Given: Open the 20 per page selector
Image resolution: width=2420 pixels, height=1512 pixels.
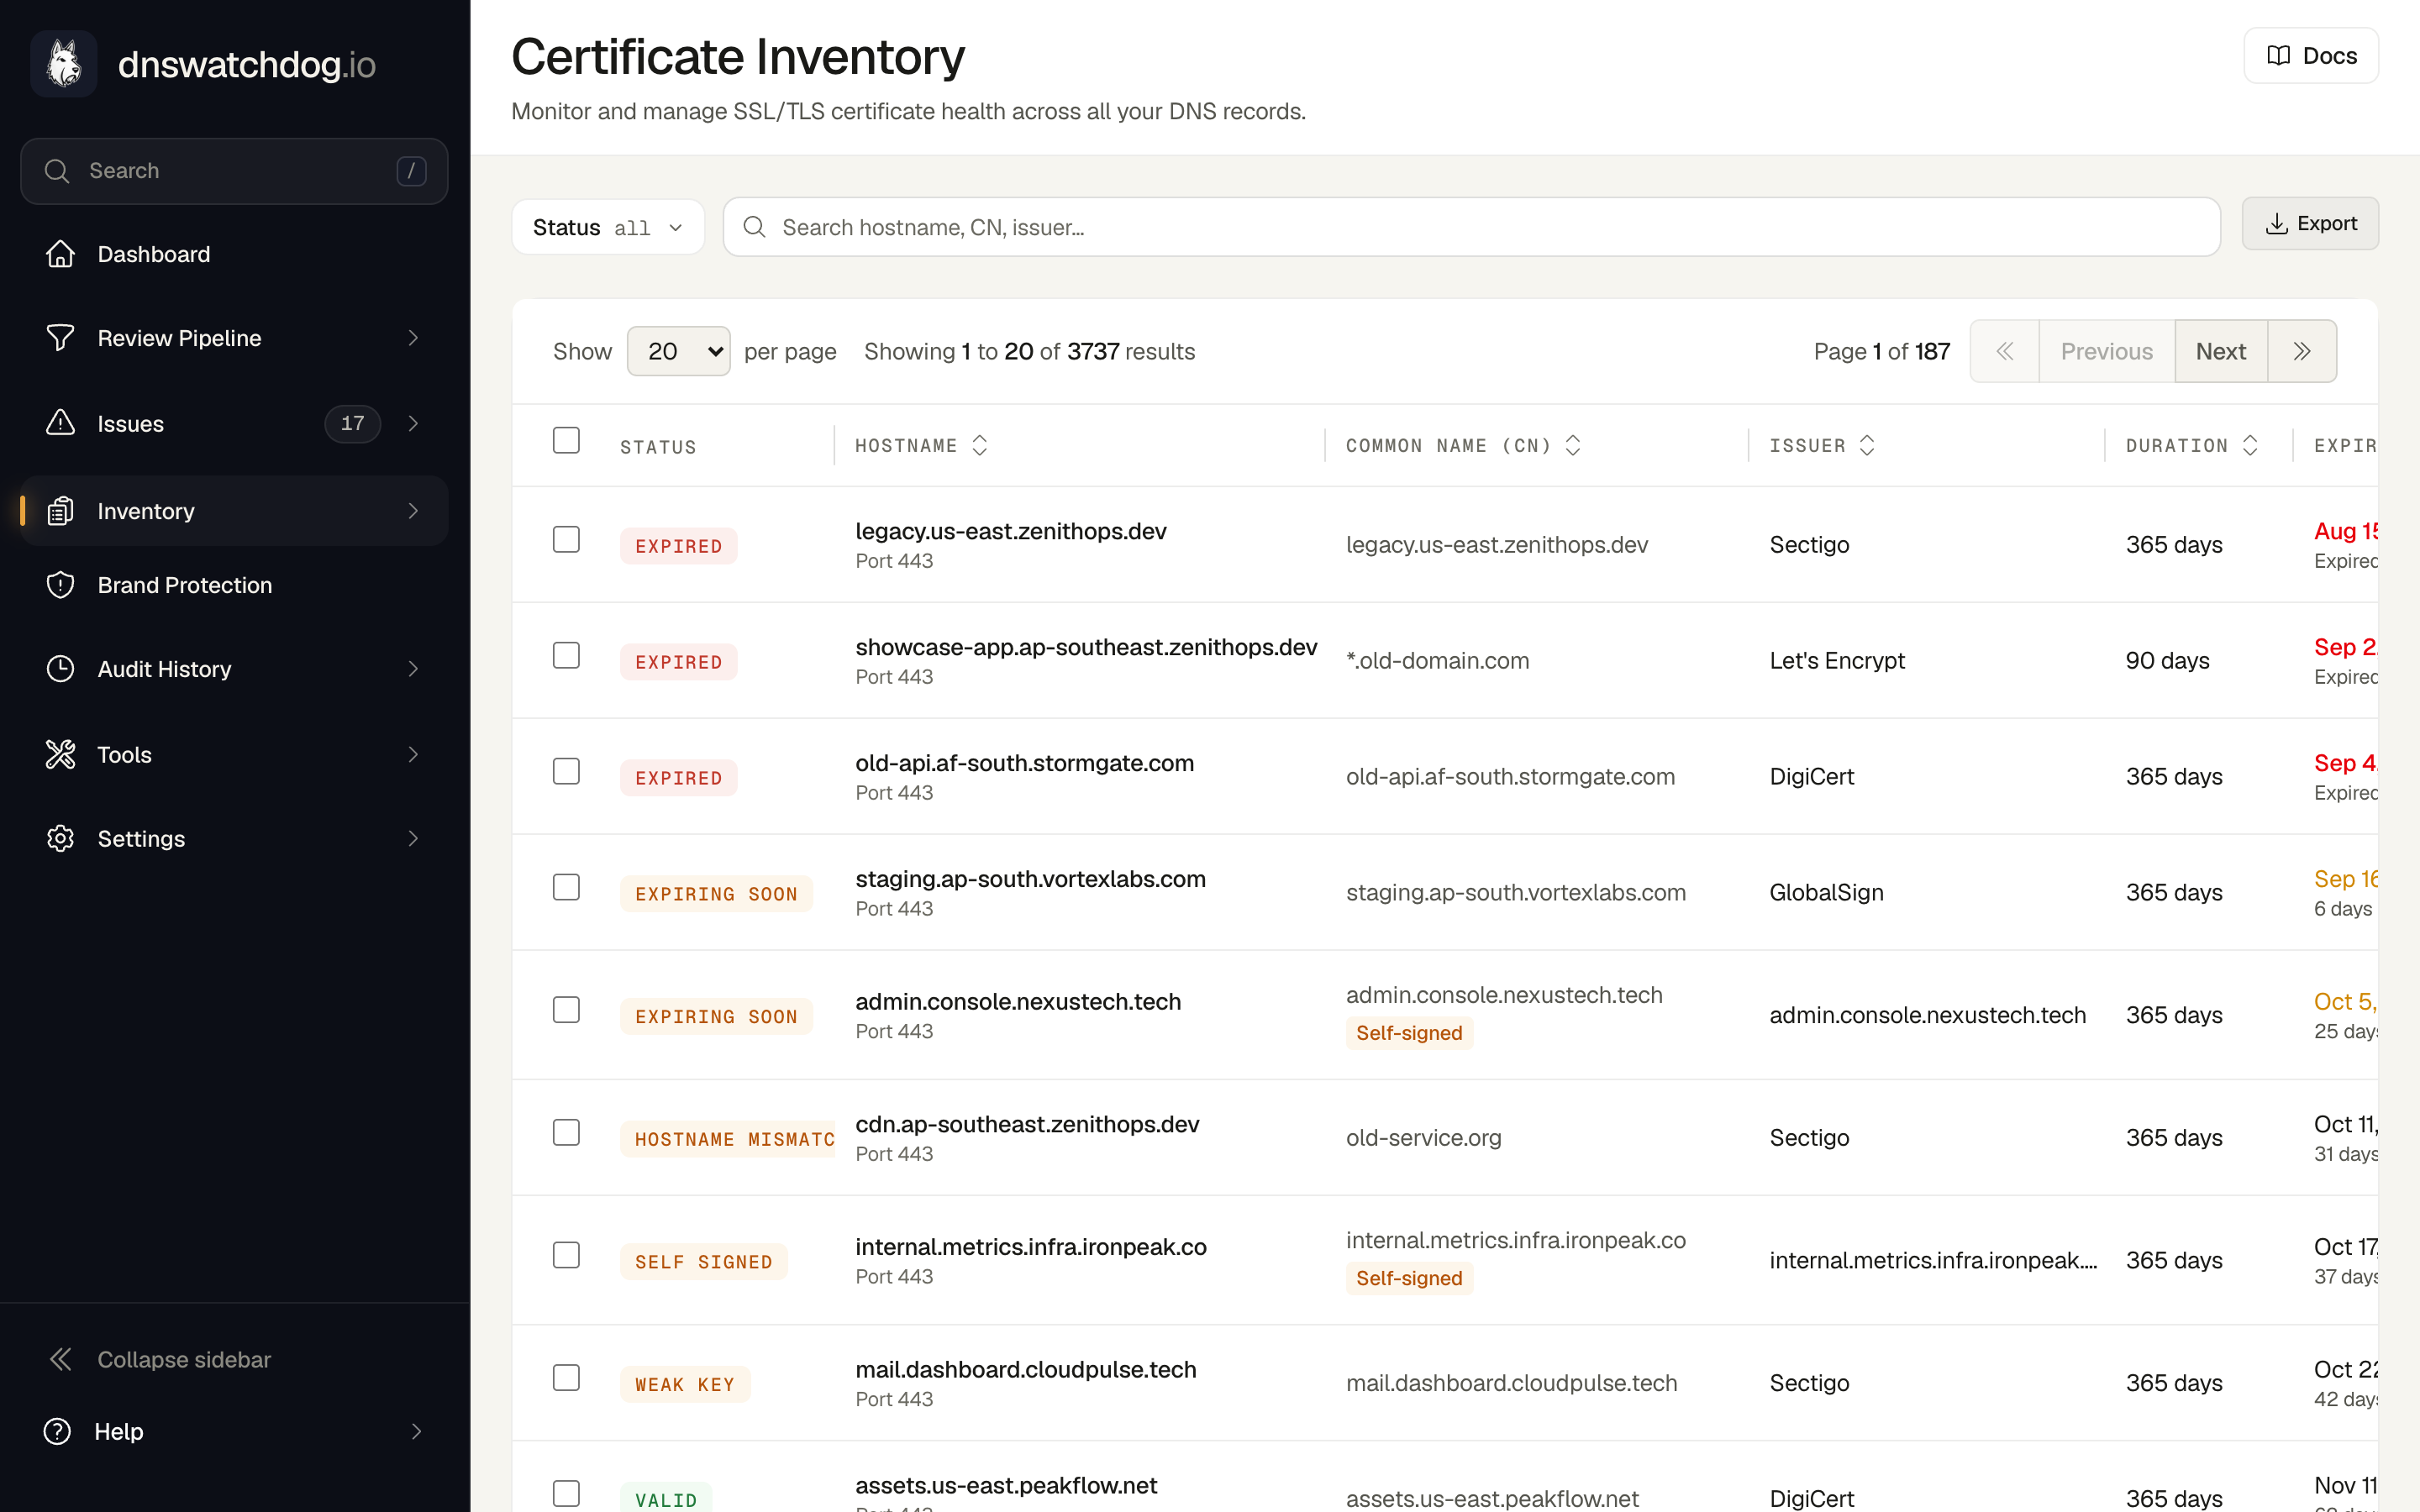Looking at the screenshot, I should 678,351.
